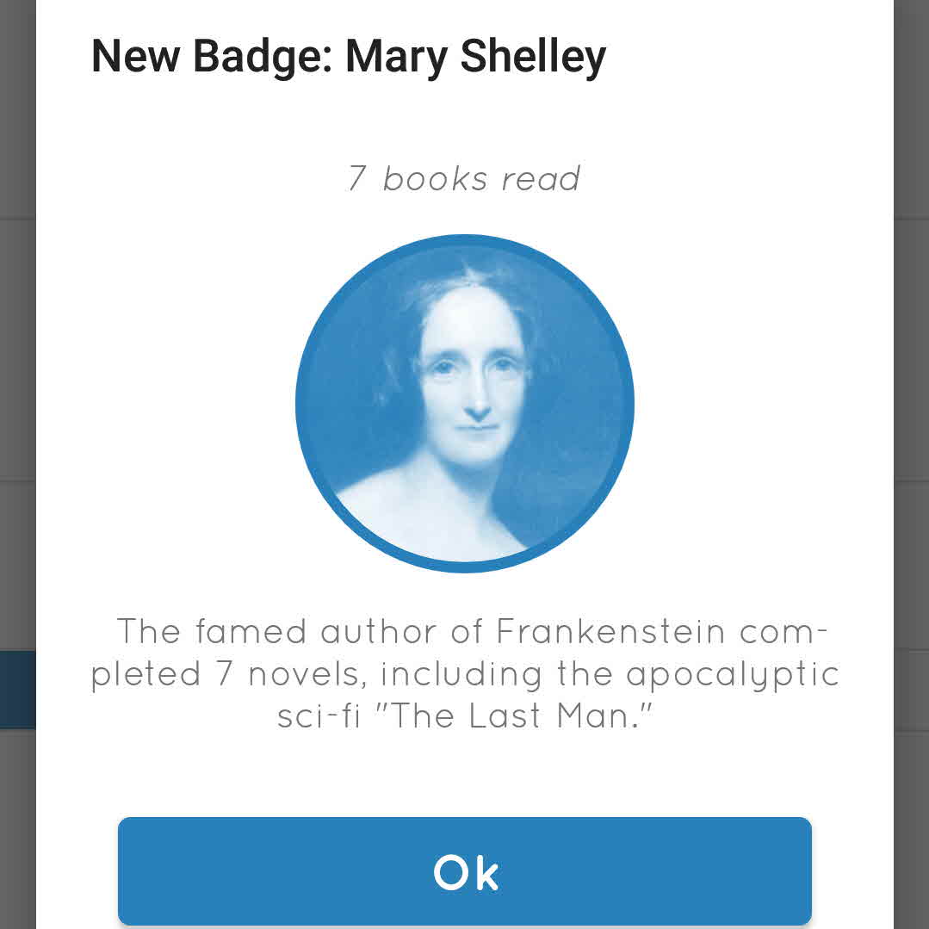
Task: Tap the Mary Shelley badge portrait
Action: point(465,405)
